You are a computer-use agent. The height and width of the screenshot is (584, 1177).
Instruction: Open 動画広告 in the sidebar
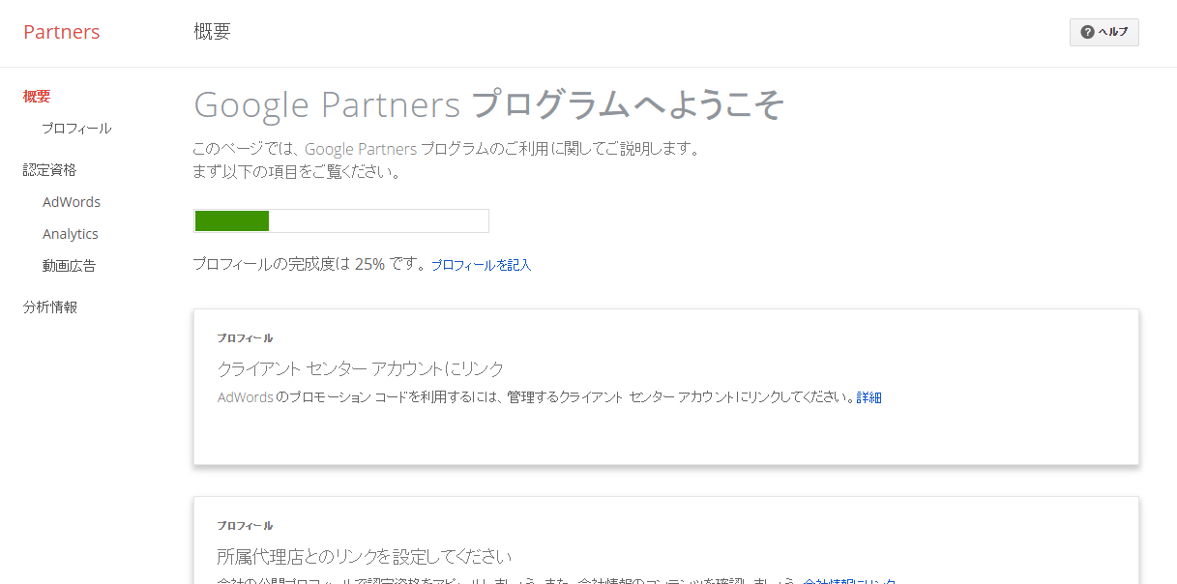pyautogui.click(x=69, y=266)
